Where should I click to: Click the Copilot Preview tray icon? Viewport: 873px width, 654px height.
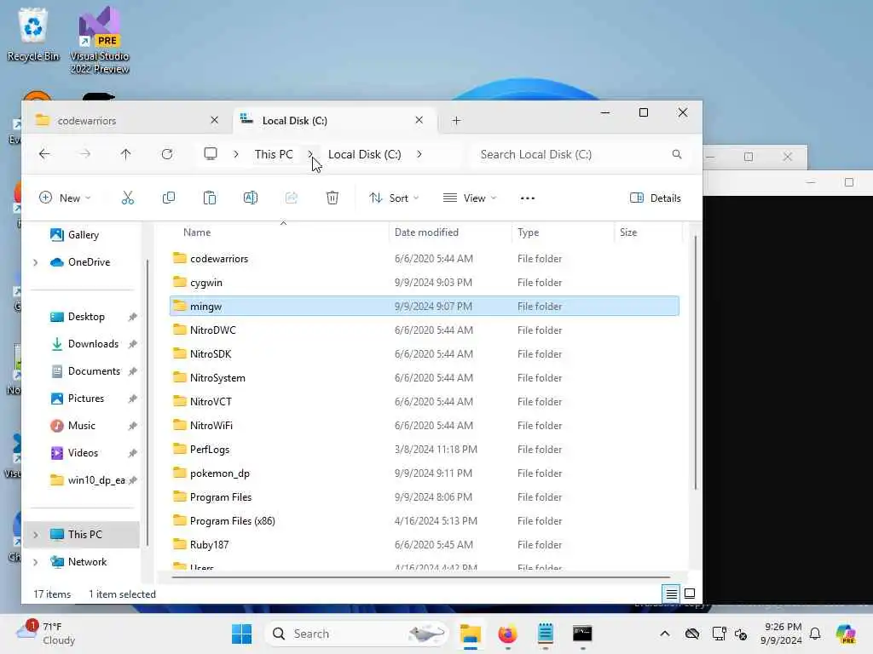pos(846,634)
